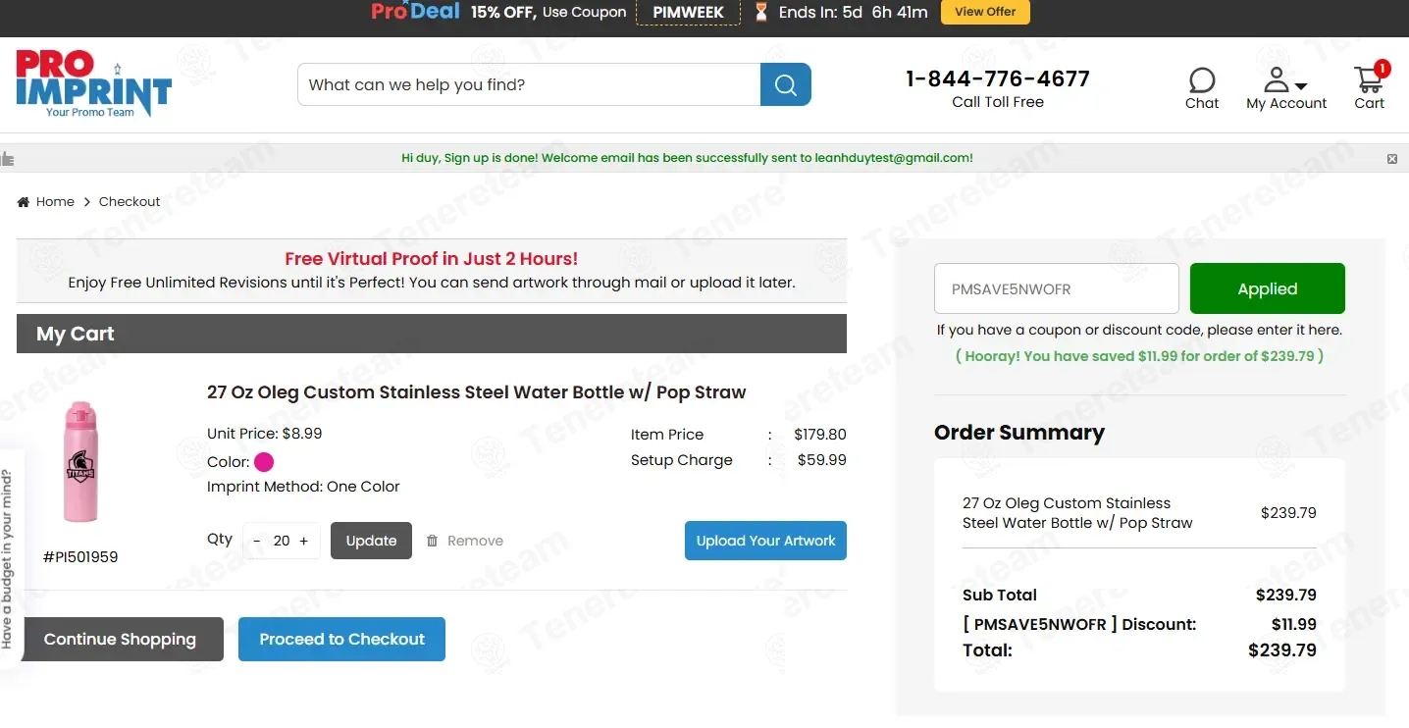Decrease quantity with the minus button
The image size is (1409, 728).
(257, 541)
